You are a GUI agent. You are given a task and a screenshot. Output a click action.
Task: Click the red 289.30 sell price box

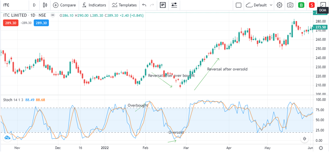click(x=11, y=23)
